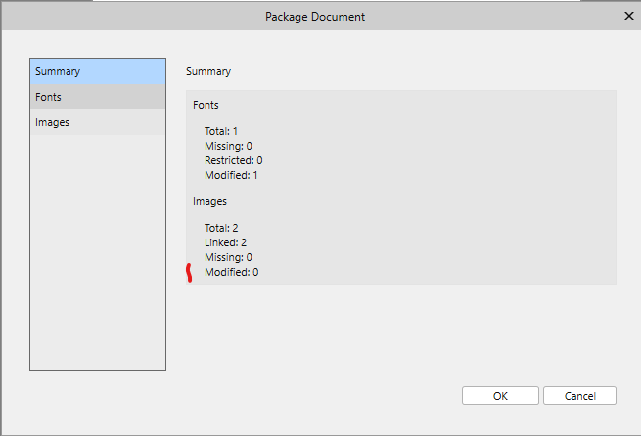Click the Package Document title bar
The image size is (641, 436).
point(315,17)
